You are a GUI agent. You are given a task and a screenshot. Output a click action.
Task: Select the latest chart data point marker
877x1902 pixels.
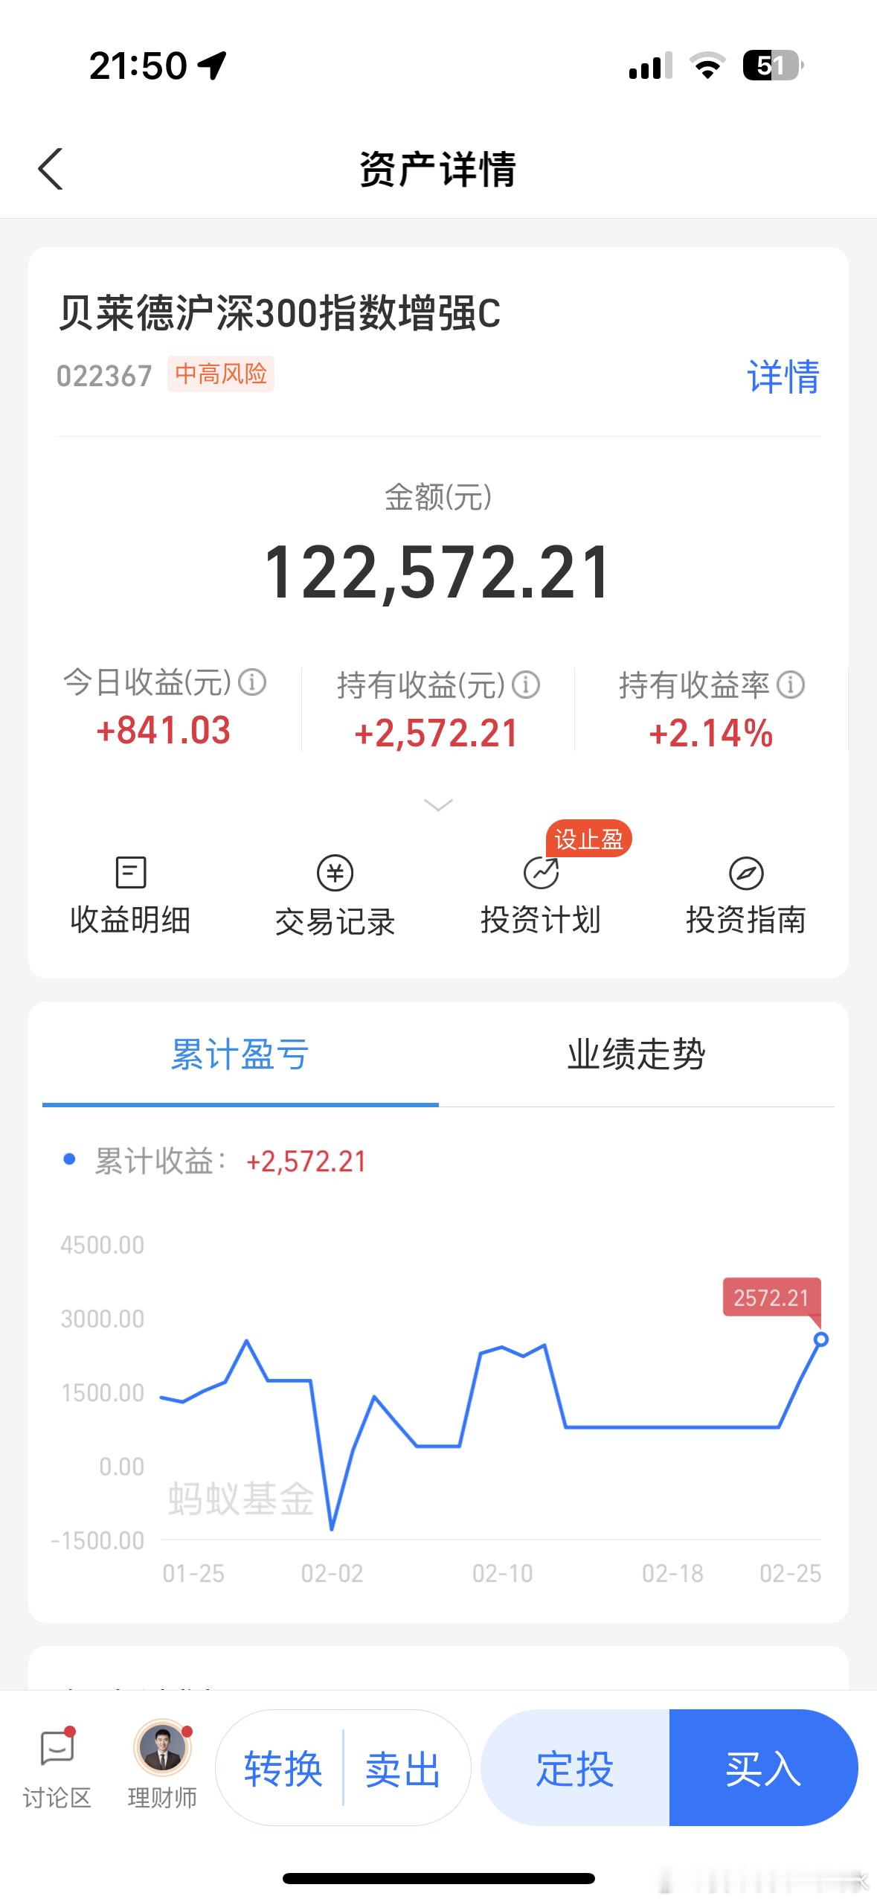(x=821, y=1339)
